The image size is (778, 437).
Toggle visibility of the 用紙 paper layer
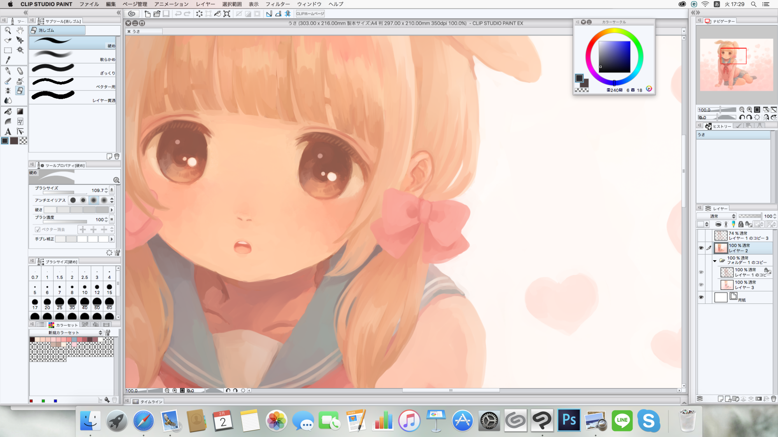[701, 297]
